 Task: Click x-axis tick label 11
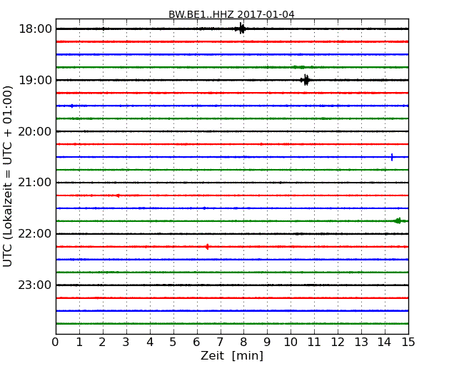314,342
